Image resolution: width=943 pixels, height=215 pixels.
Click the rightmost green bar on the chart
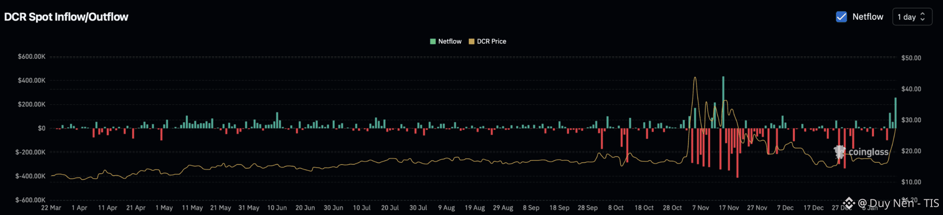(895, 113)
